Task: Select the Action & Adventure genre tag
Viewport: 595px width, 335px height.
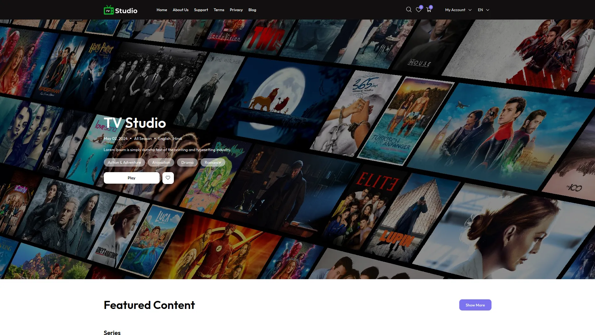Action: [x=124, y=162]
